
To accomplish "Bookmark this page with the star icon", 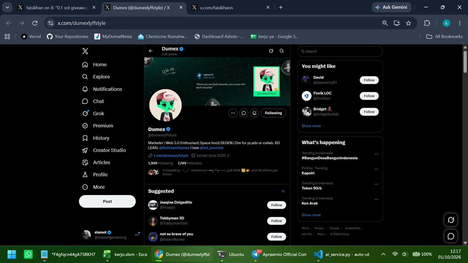I will [408, 23].
